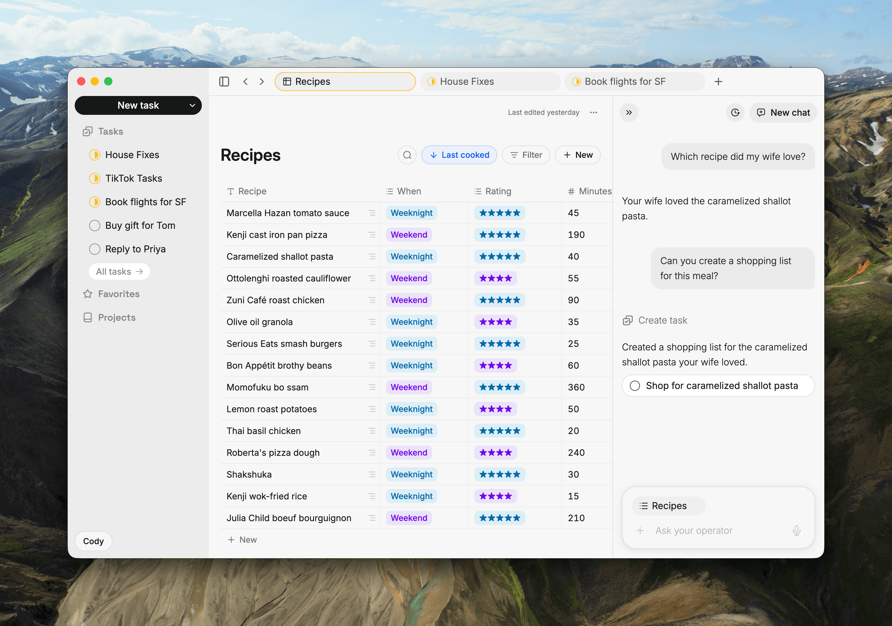Viewport: 892px width, 626px height.
Task: Open row handle for Zuni Café roast chicken
Action: [x=372, y=300]
